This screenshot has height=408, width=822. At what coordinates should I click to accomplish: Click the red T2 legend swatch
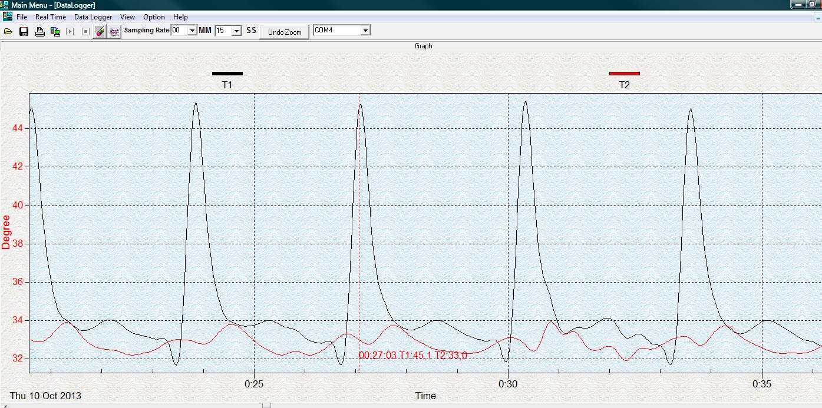(x=625, y=74)
